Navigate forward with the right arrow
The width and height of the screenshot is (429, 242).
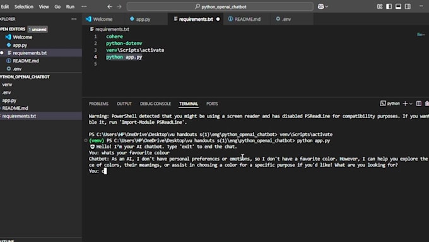pyautogui.click(x=119, y=6)
